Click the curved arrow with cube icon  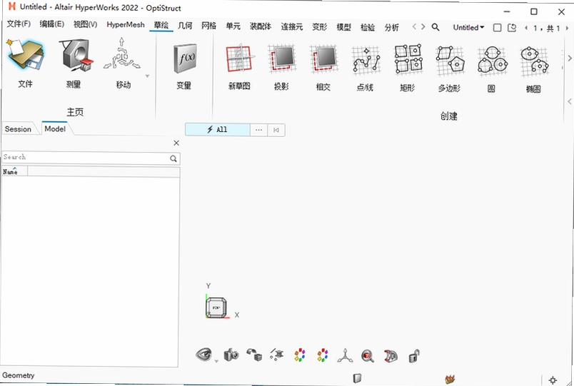click(254, 355)
